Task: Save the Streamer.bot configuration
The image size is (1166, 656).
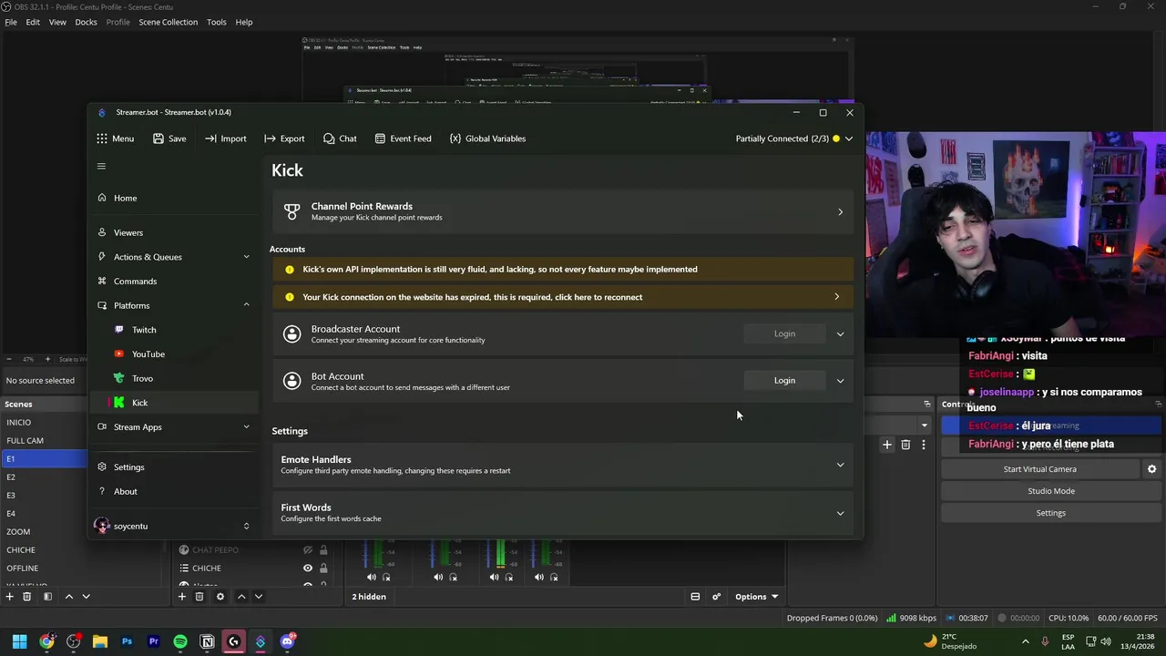Action: pyautogui.click(x=169, y=138)
